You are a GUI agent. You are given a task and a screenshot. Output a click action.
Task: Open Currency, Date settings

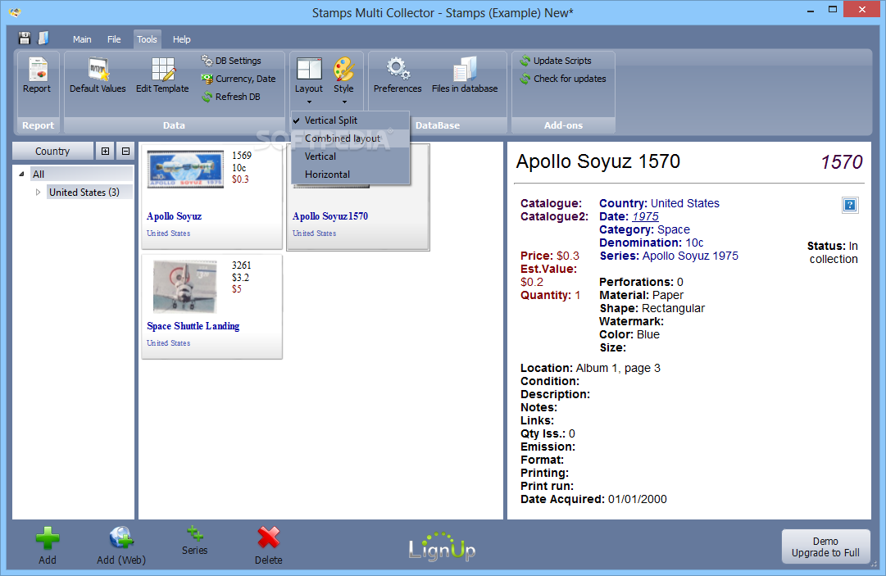239,79
